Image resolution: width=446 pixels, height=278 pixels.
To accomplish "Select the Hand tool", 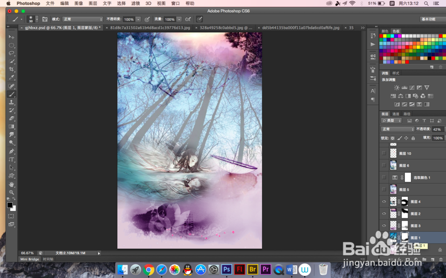I will tap(12, 185).
